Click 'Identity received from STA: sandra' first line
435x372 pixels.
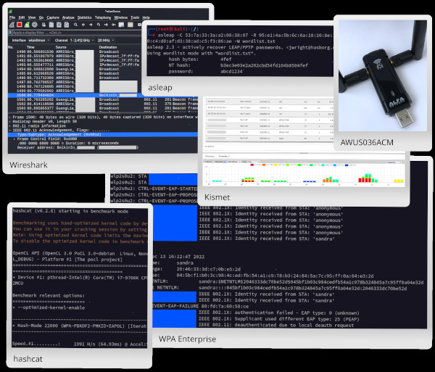267,239
